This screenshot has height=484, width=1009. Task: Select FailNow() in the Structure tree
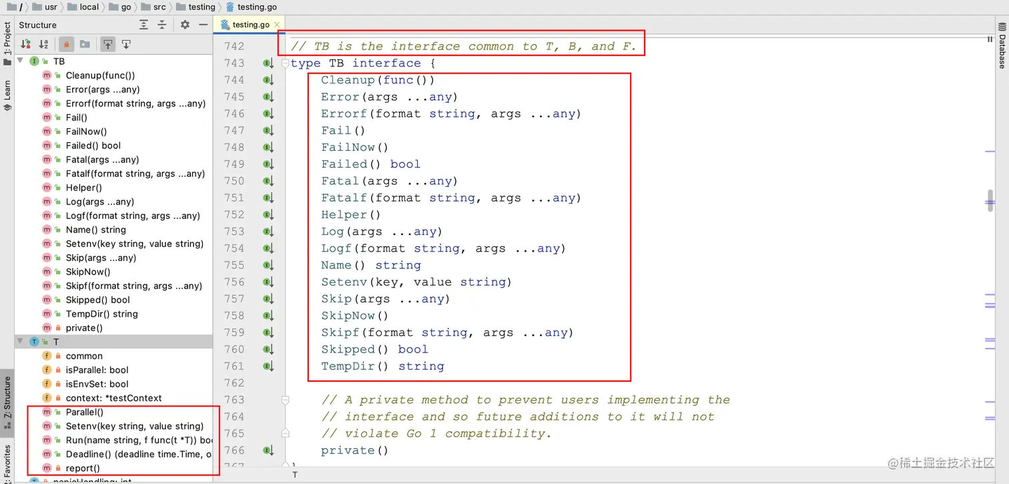click(x=86, y=132)
